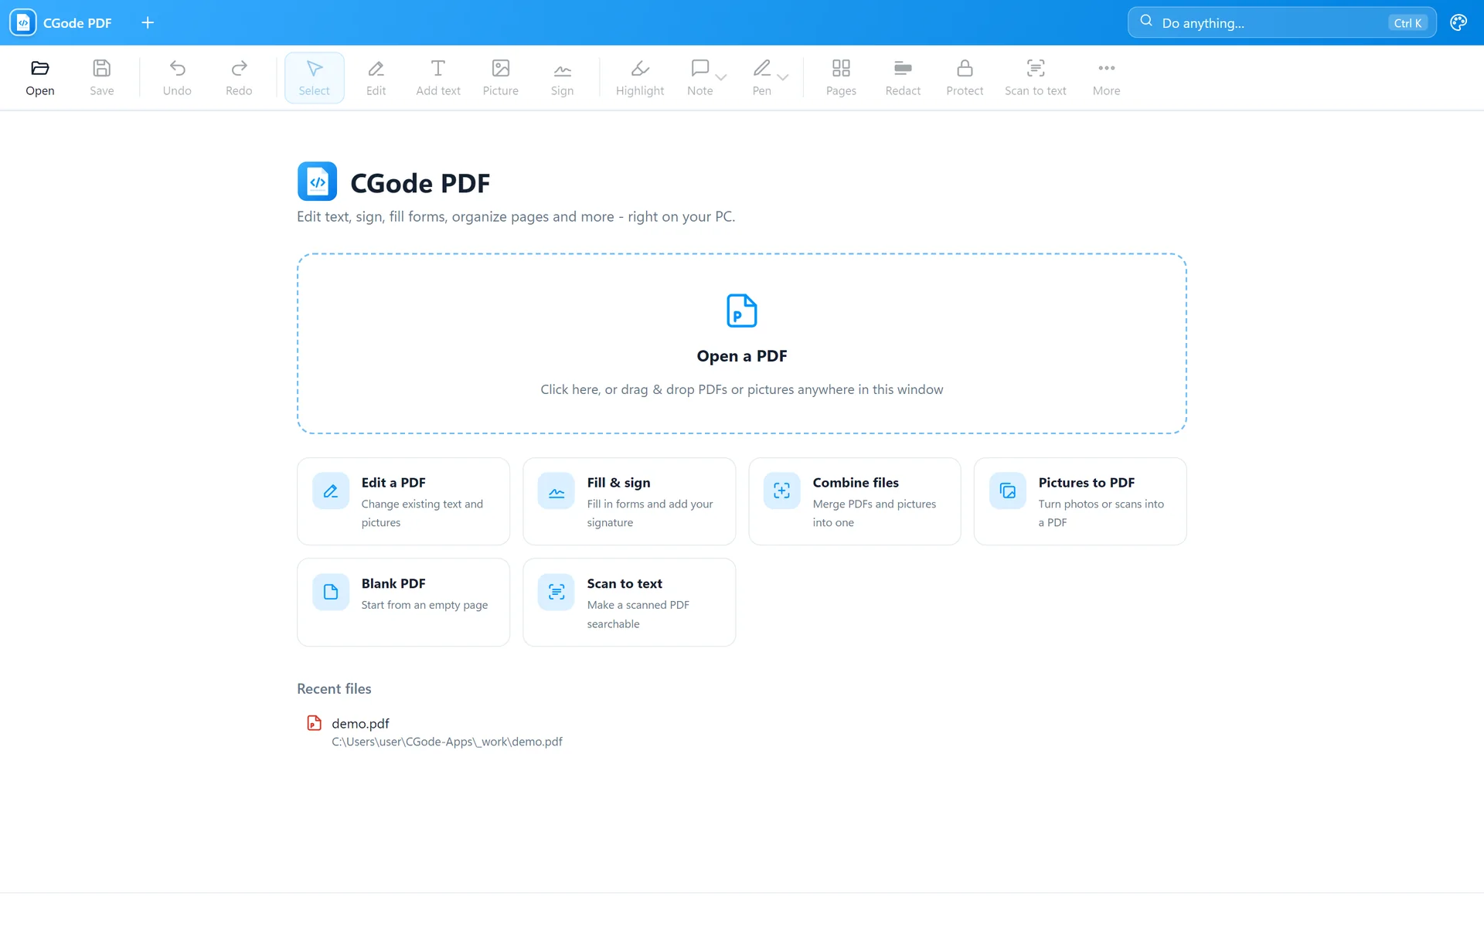Viewport: 1484px width, 927px height.
Task: Create a Blank PDF from card
Action: [x=403, y=603]
